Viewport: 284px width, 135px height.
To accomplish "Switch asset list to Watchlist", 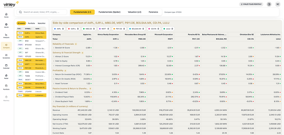I will point(41,23).
